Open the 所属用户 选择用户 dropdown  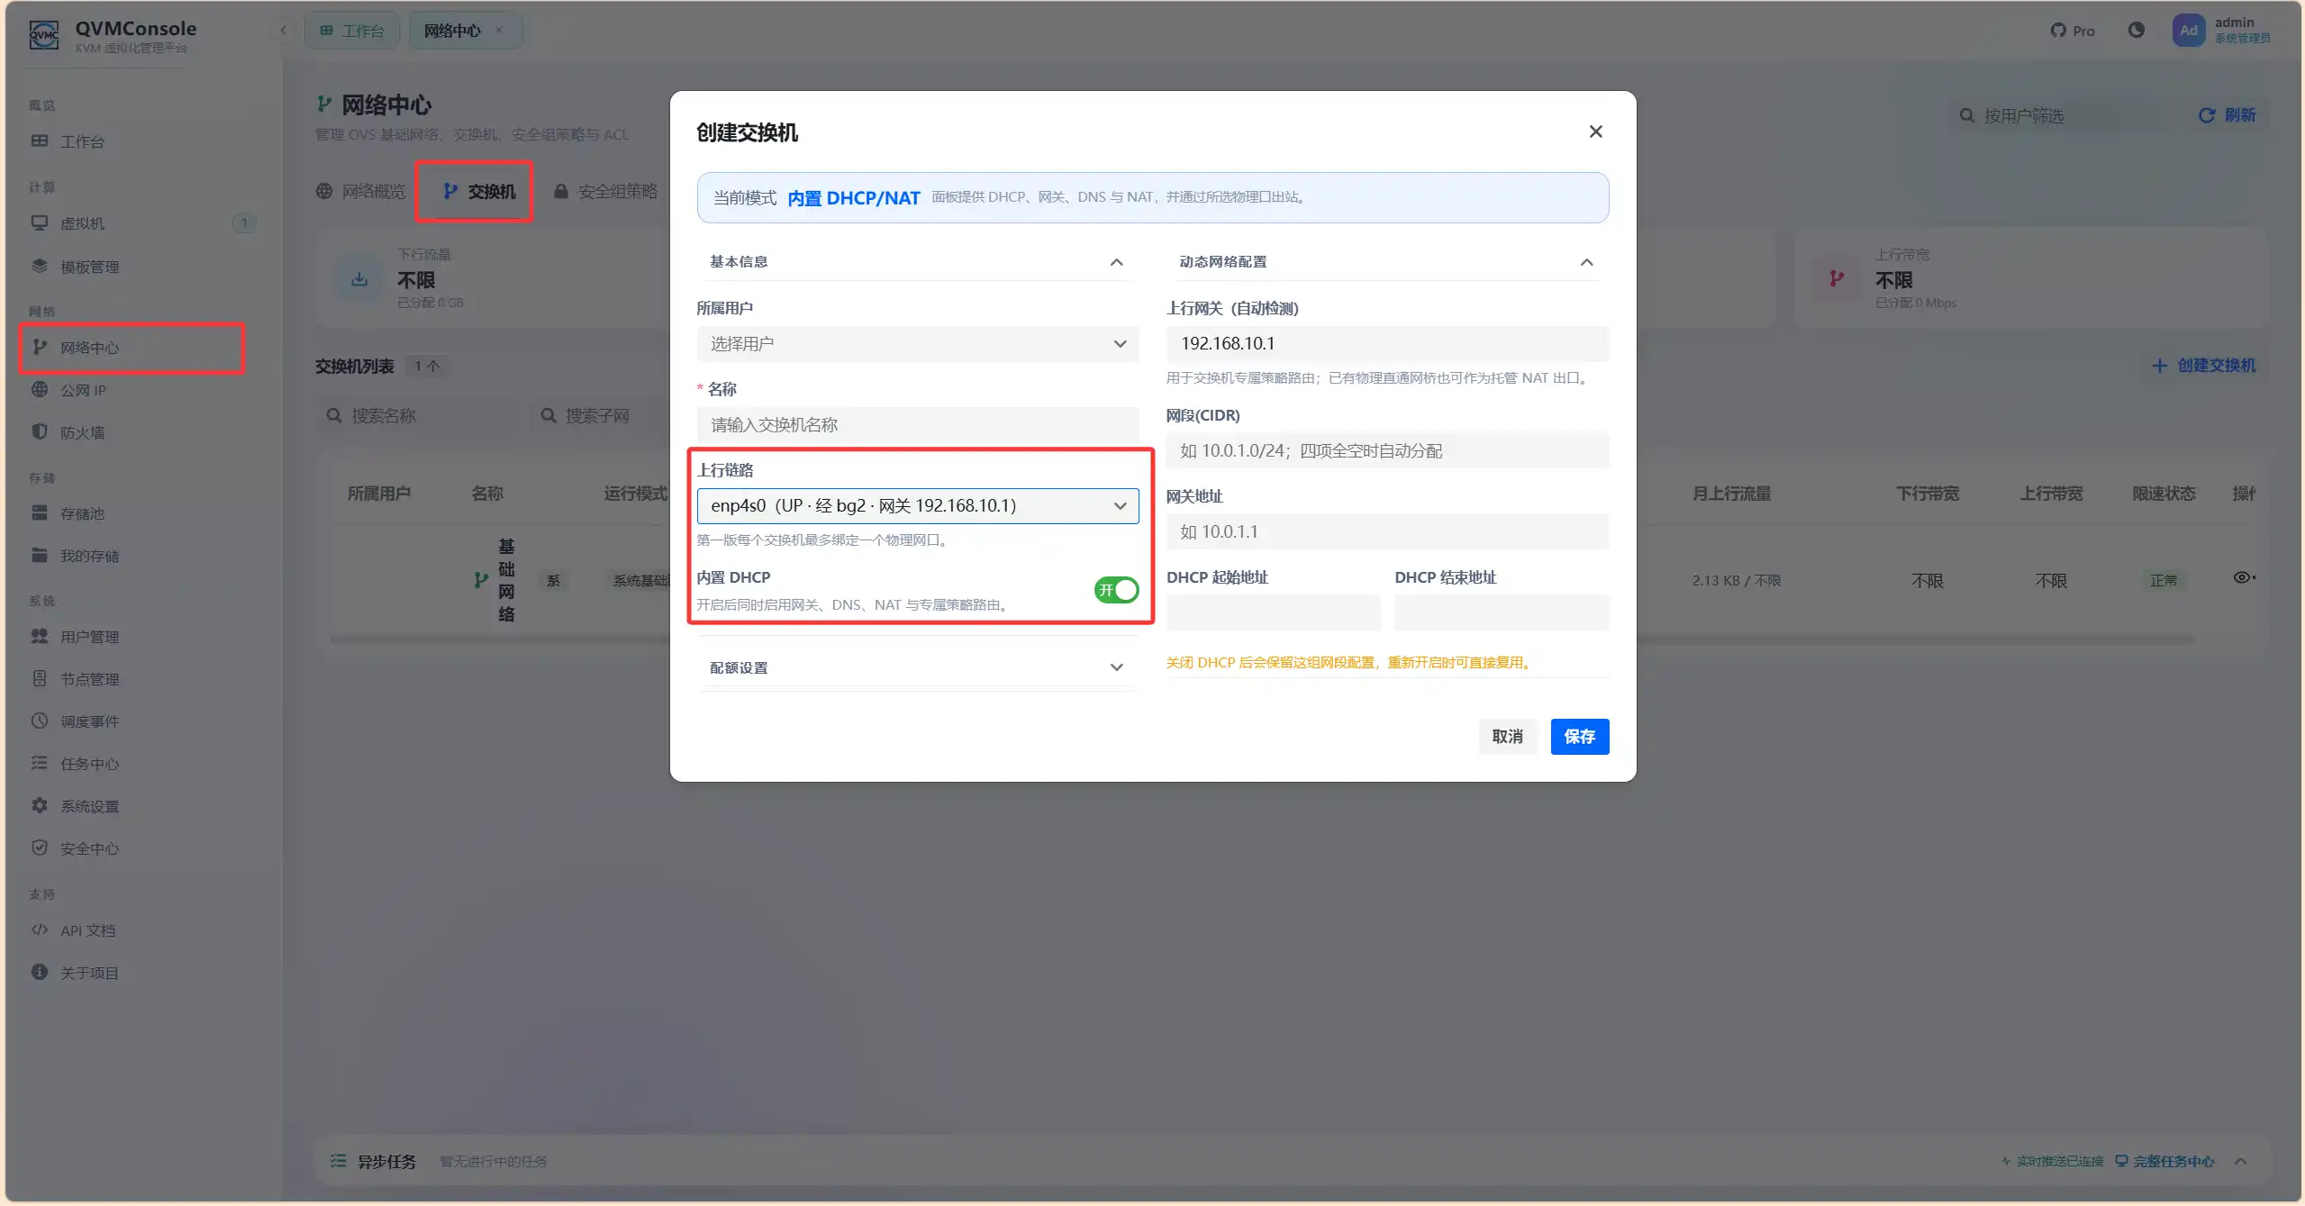click(x=917, y=344)
